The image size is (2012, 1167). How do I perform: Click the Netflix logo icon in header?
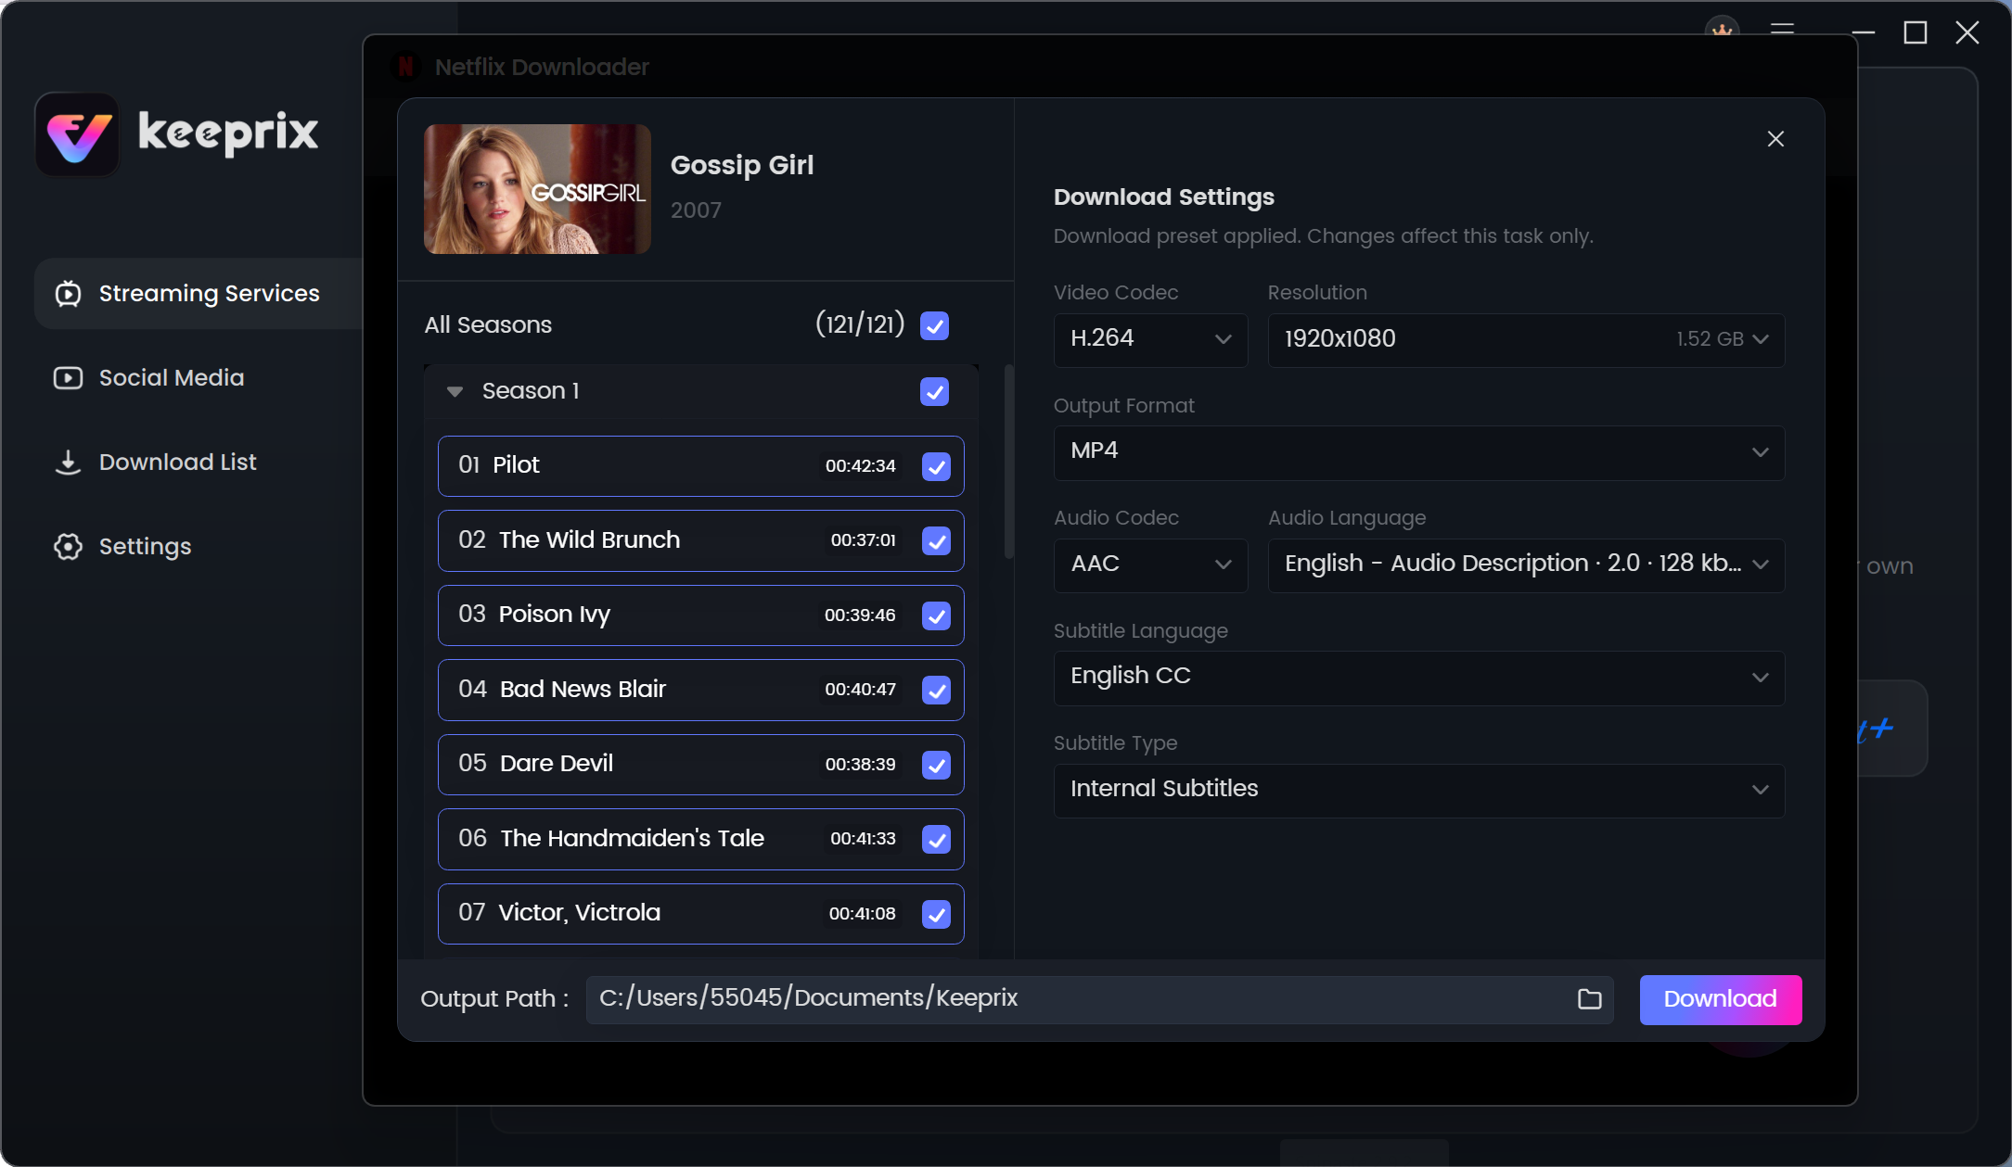pos(405,67)
